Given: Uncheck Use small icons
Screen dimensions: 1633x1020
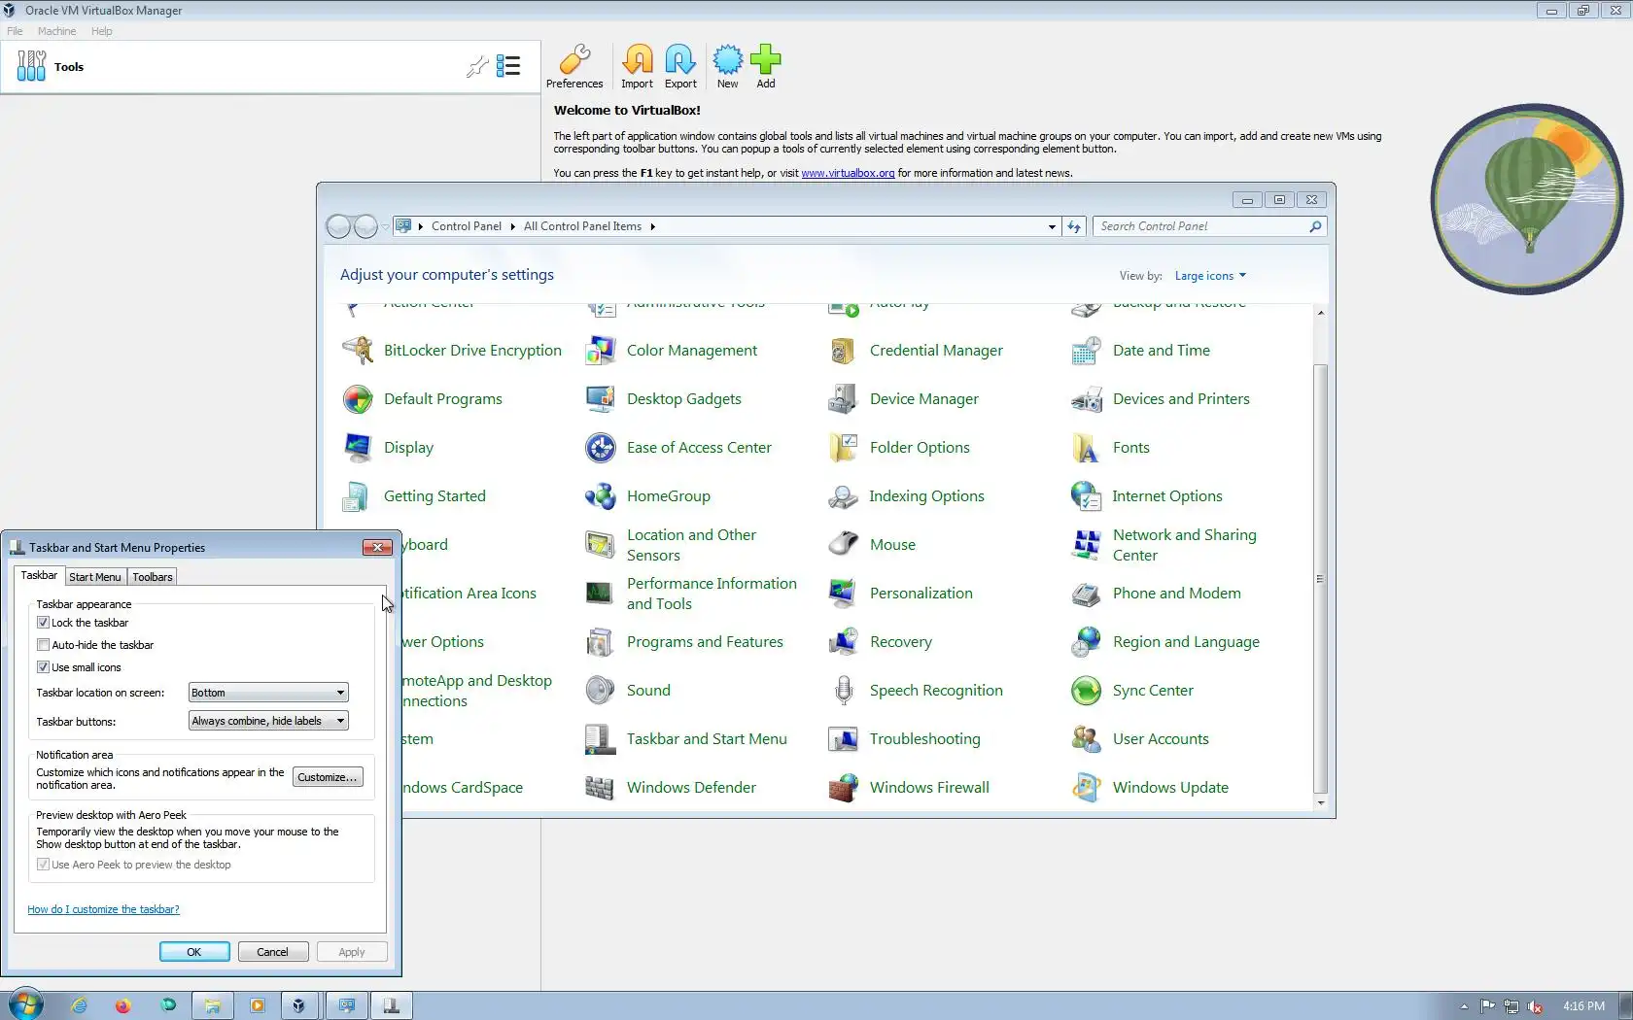Looking at the screenshot, I should (x=43, y=667).
